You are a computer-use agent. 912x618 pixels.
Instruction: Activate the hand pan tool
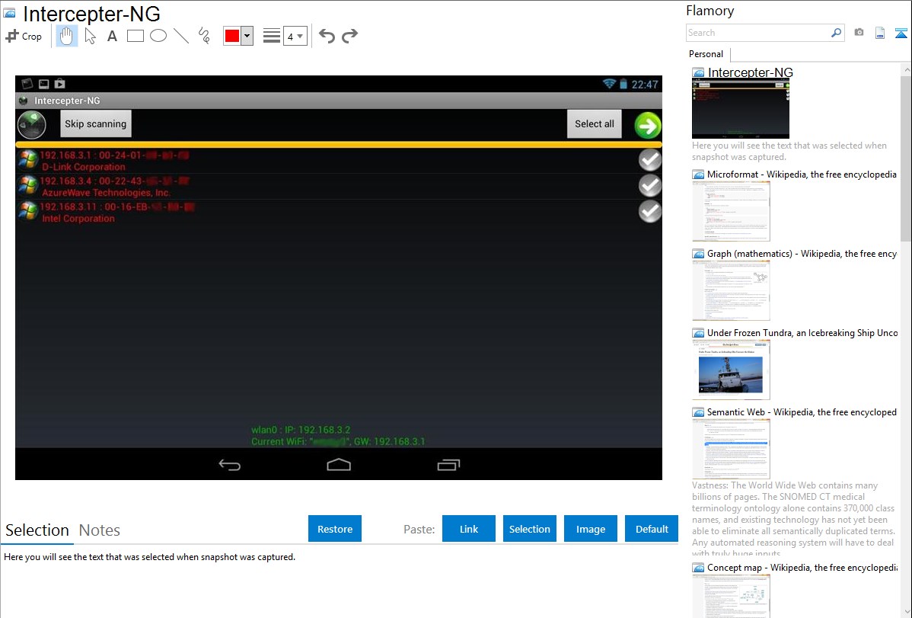67,36
